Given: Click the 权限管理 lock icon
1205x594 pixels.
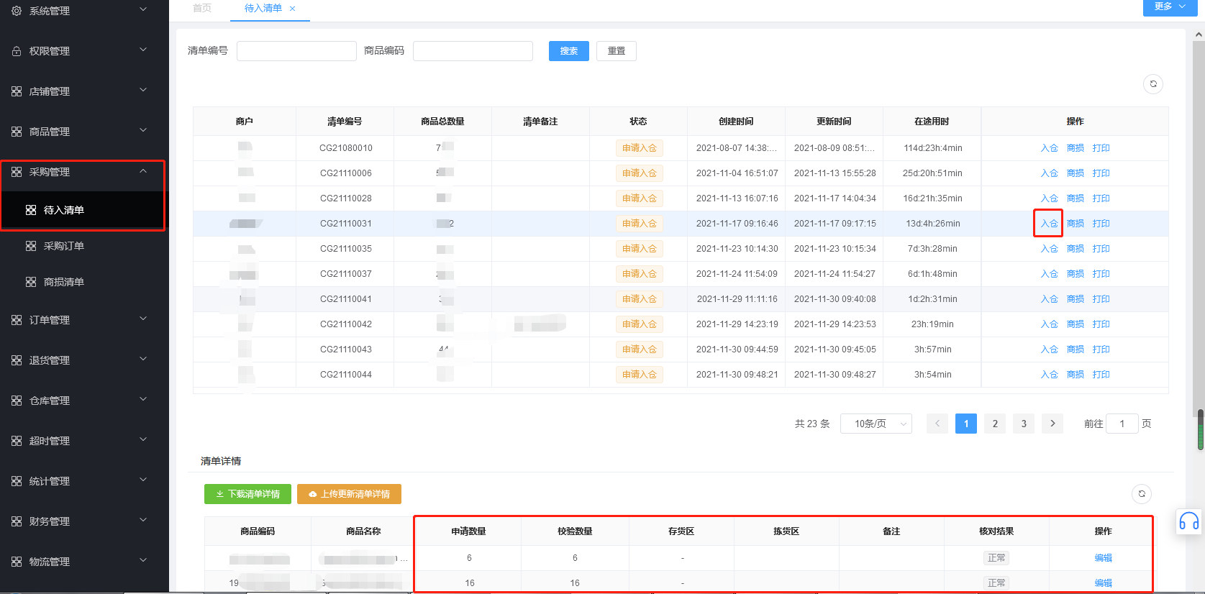Looking at the screenshot, I should [17, 51].
